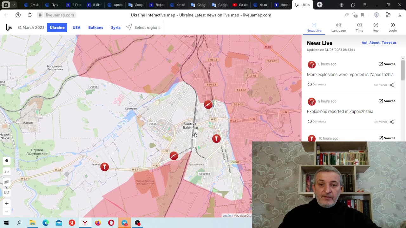Open Comments on 'More explosions' news
This screenshot has width=406, height=228.
pyautogui.click(x=317, y=85)
